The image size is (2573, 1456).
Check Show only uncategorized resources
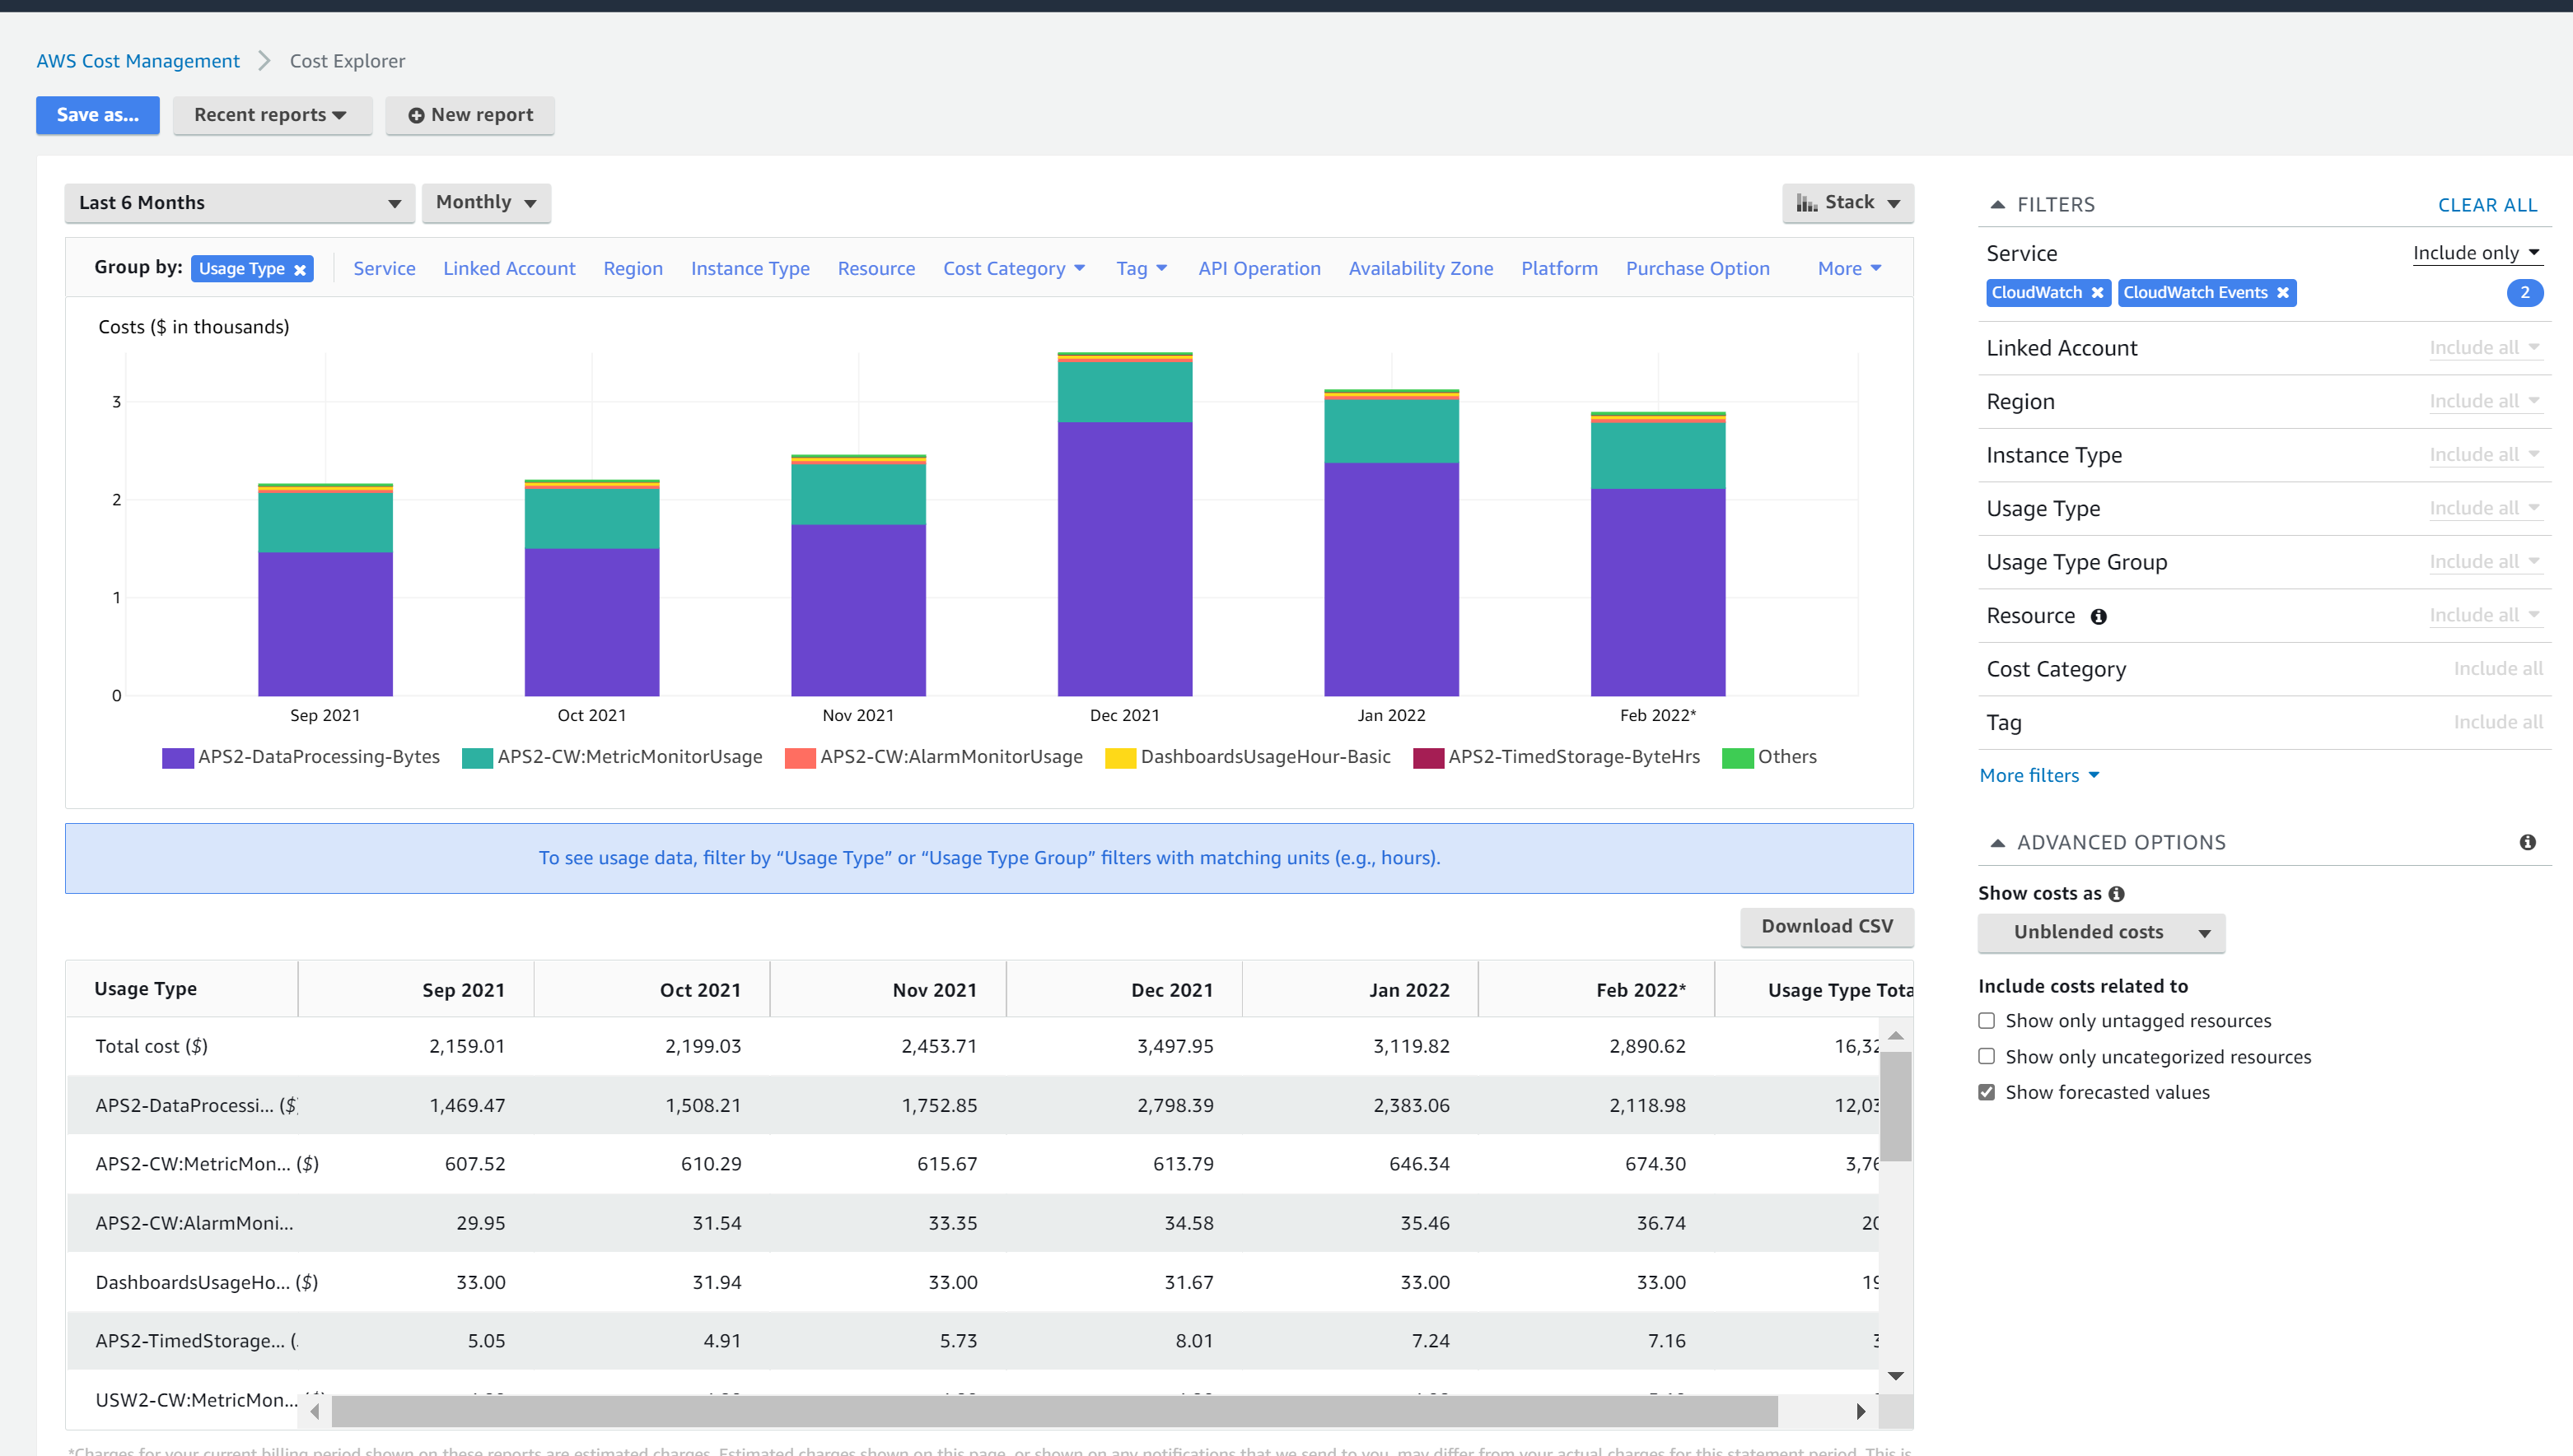coord(1987,1057)
